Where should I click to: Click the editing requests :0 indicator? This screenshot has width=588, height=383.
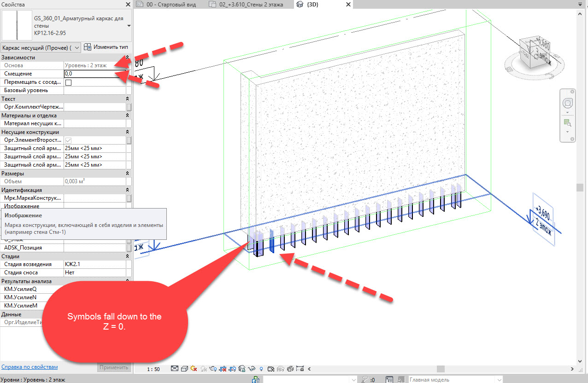pos(369,380)
